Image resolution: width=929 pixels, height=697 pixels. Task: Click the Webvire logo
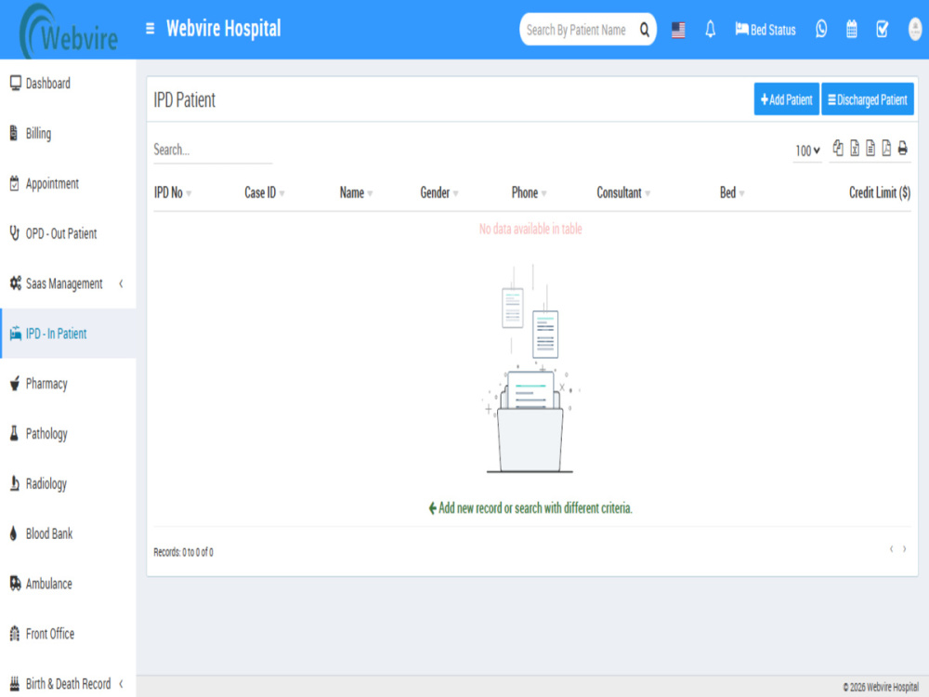(x=69, y=31)
